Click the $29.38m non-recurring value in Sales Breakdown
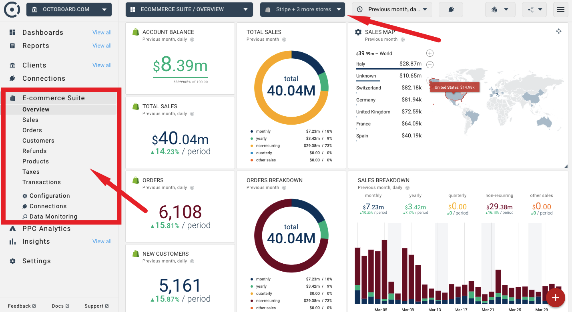This screenshot has width=572, height=312. [x=499, y=207]
